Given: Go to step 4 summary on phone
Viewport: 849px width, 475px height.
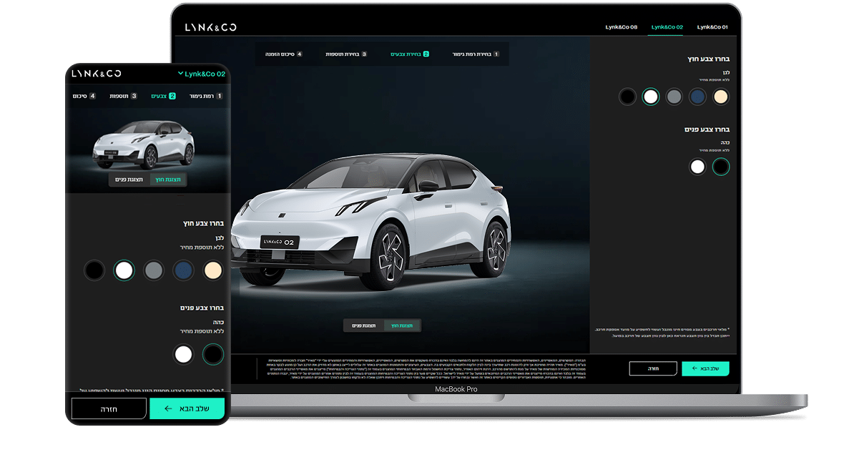Looking at the screenshot, I should point(84,96).
